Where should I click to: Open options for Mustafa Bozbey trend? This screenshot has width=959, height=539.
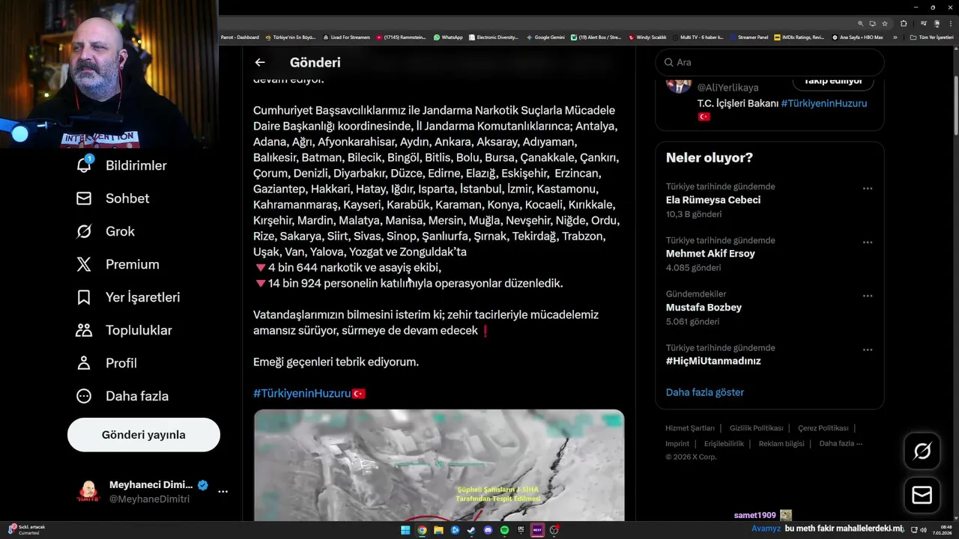(868, 296)
